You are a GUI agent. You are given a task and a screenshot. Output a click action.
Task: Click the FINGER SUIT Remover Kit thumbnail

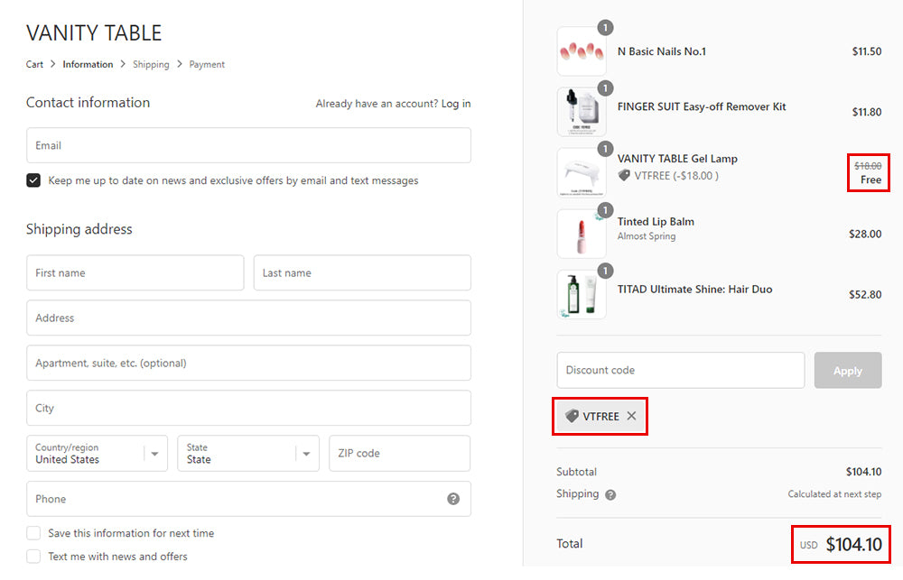pos(582,112)
